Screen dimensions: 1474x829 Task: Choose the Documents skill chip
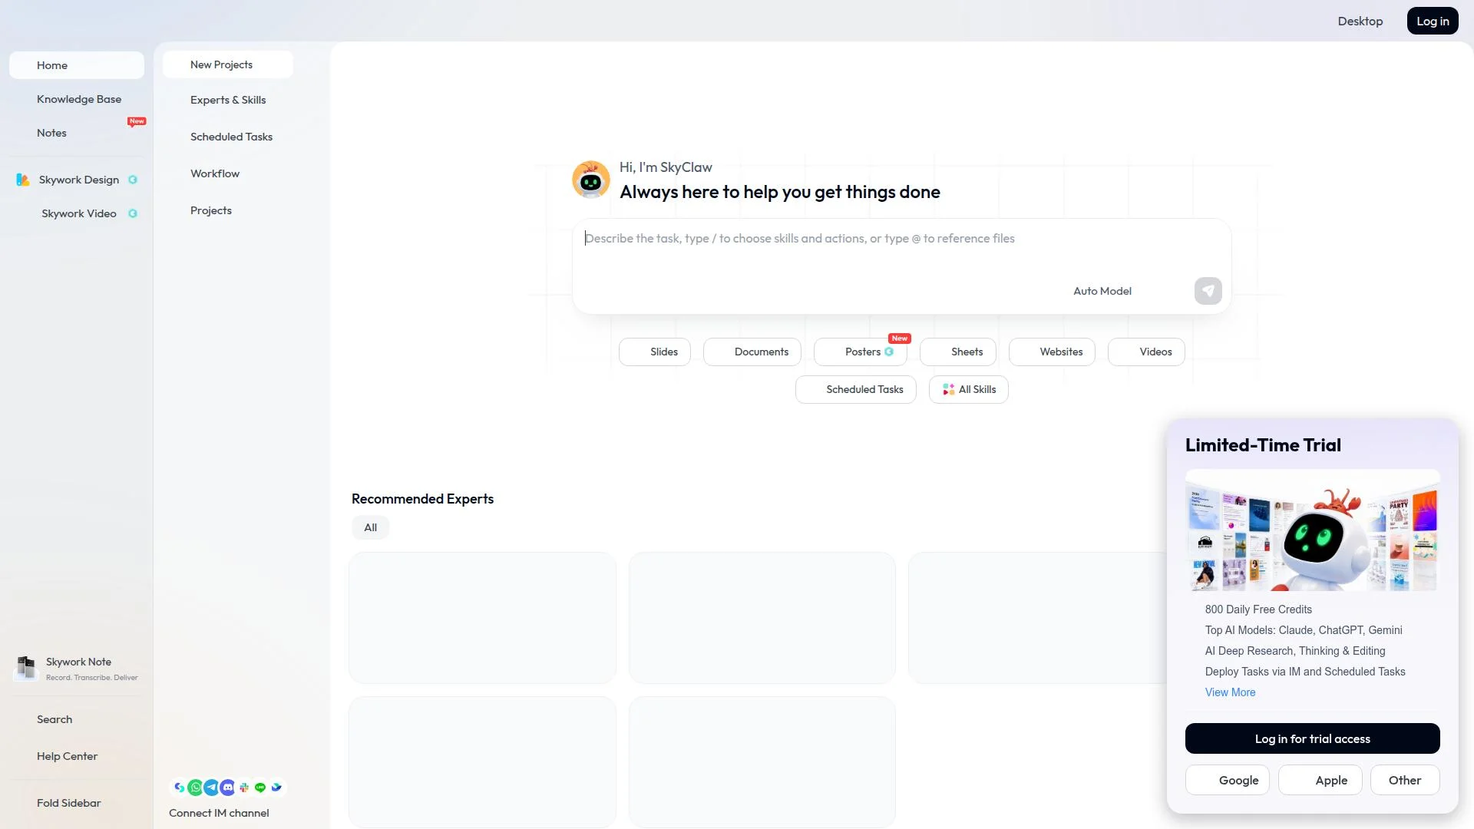[x=752, y=352]
